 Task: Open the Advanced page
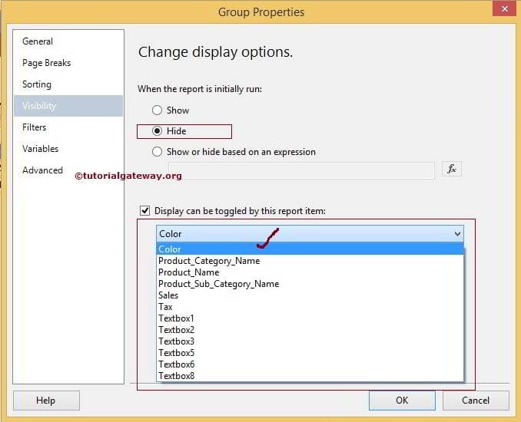tap(68, 170)
